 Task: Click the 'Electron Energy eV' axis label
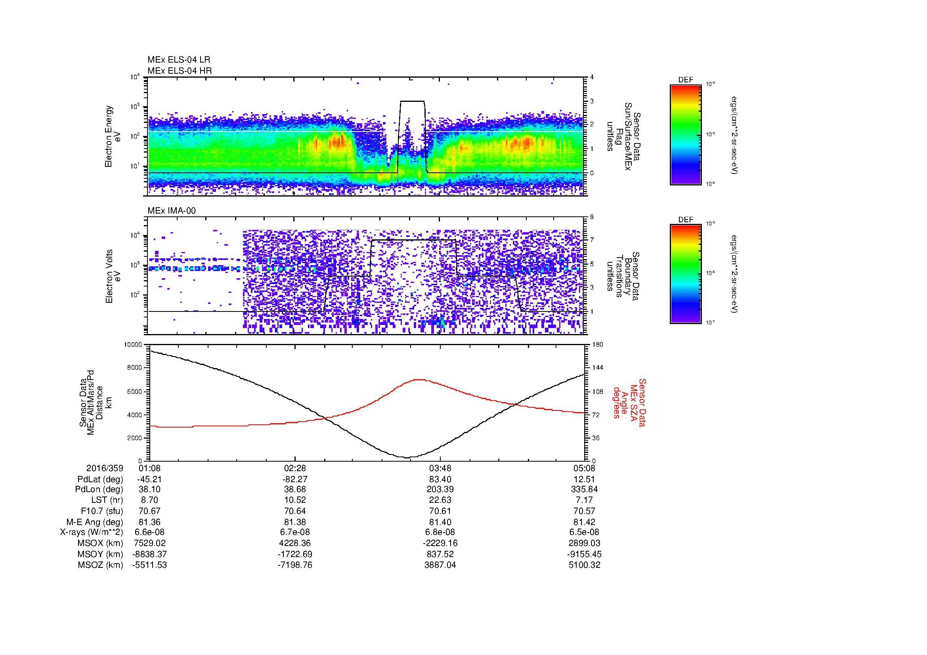113,136
